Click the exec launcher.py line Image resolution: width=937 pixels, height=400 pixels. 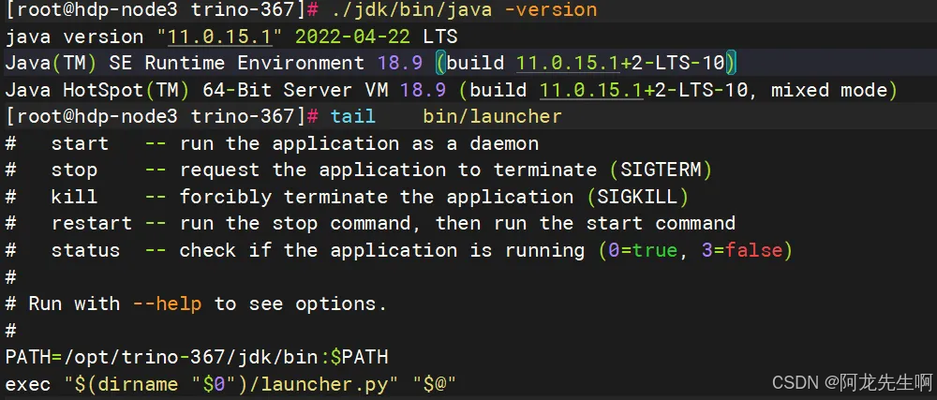click(x=231, y=383)
